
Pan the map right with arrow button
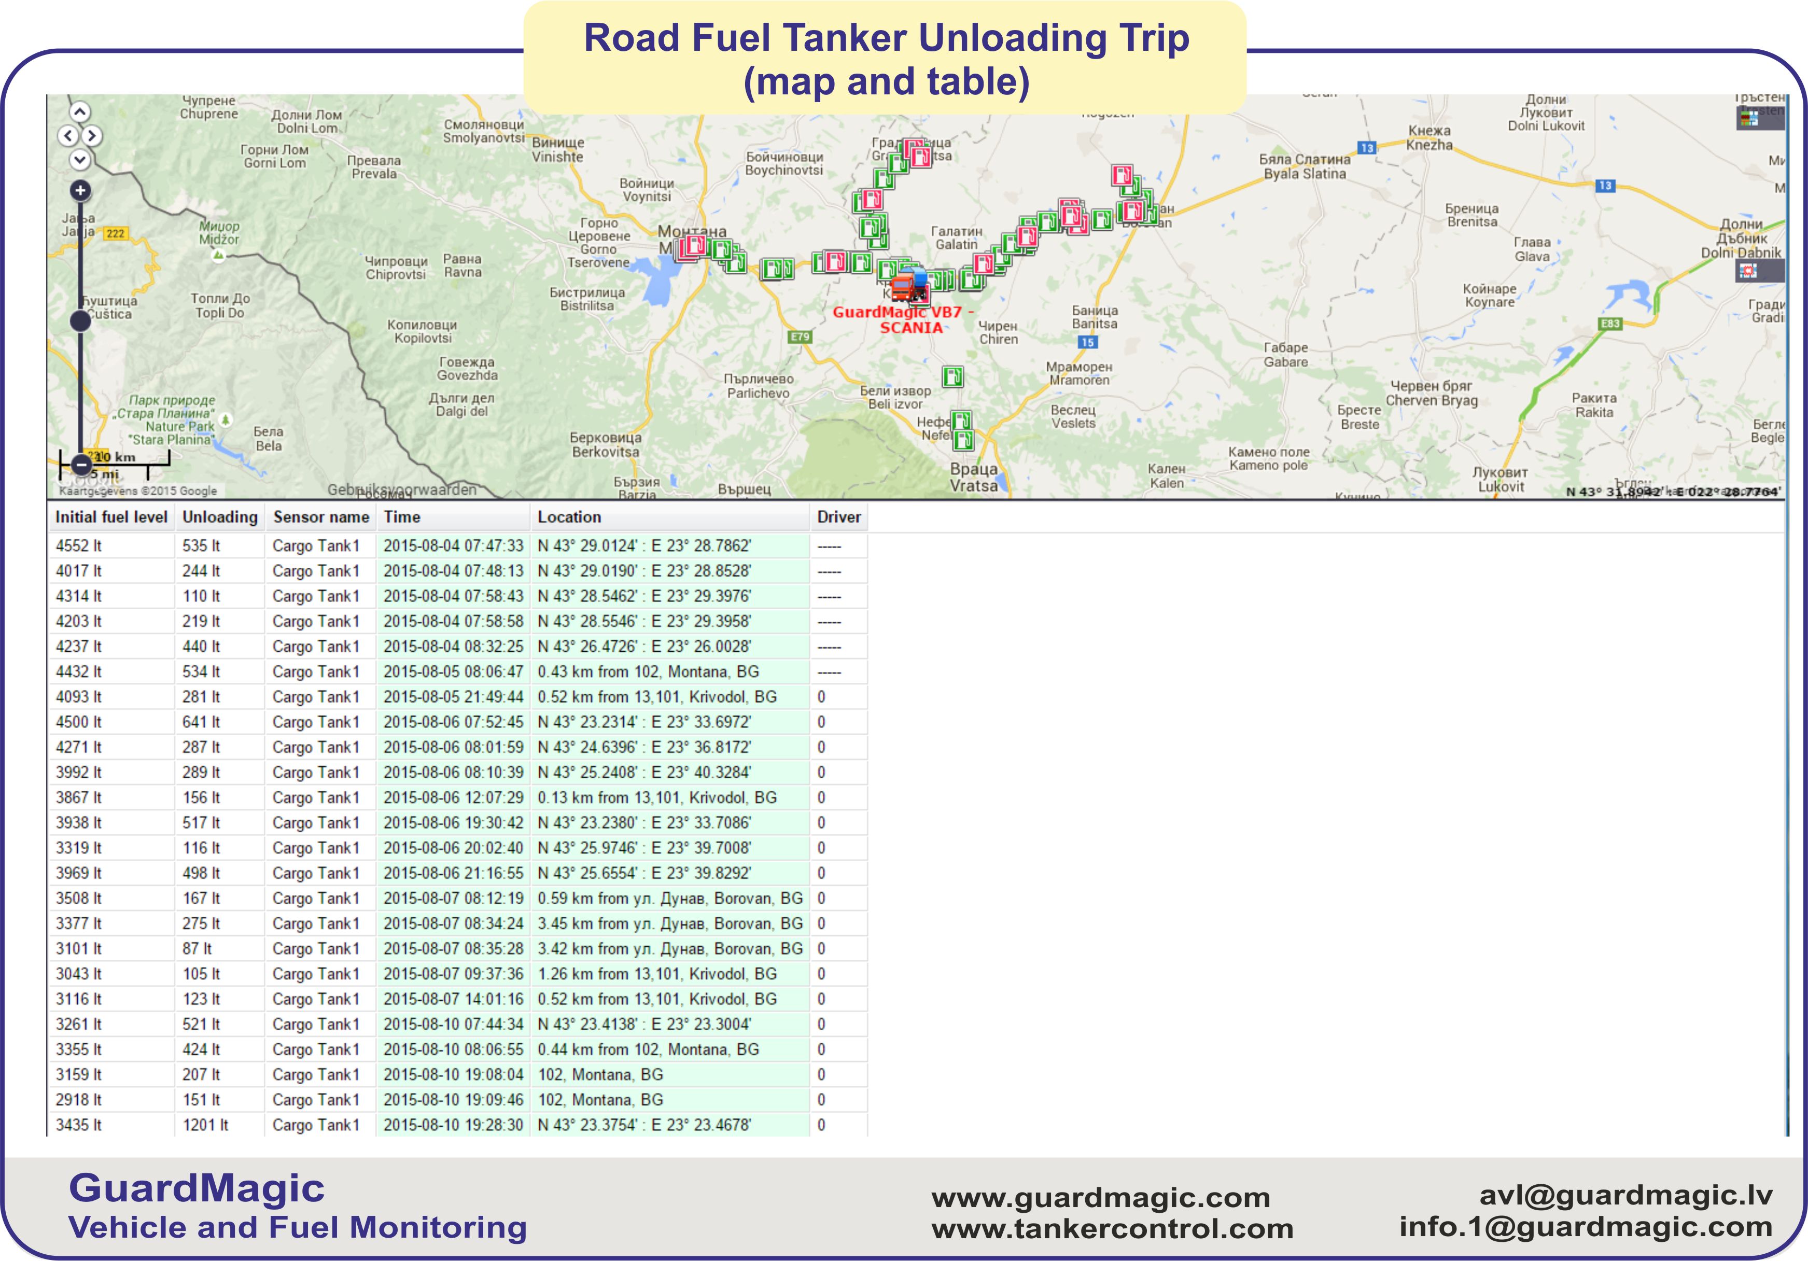click(x=92, y=135)
